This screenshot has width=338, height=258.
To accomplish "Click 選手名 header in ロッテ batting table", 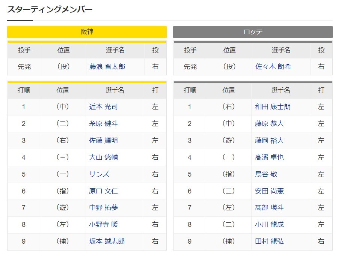I will [x=281, y=90].
